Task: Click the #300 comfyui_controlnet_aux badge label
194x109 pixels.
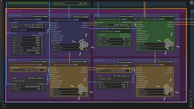Action: (36, 78)
